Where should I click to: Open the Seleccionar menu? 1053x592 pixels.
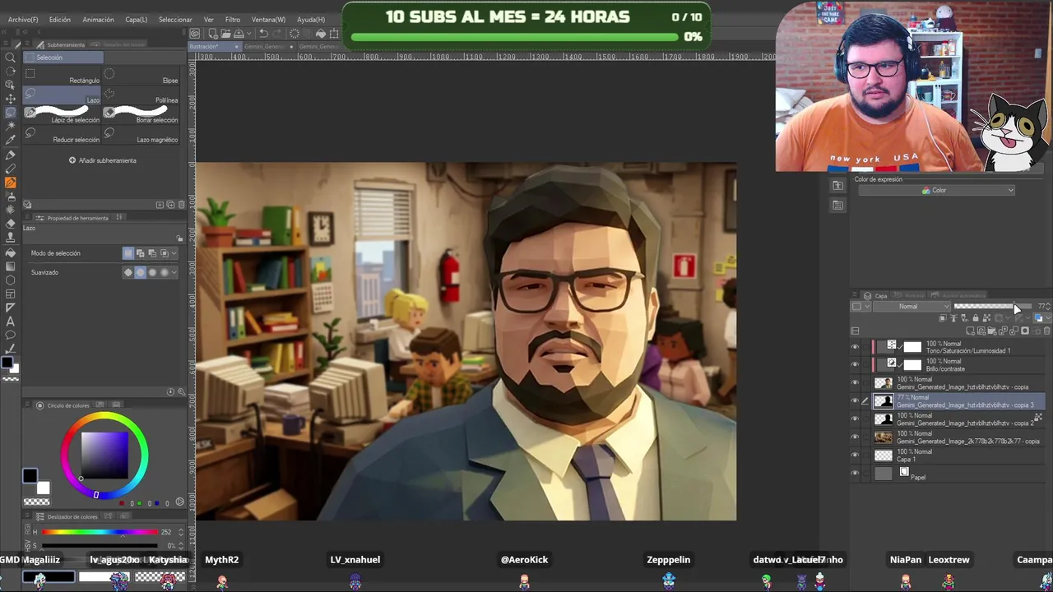175,20
